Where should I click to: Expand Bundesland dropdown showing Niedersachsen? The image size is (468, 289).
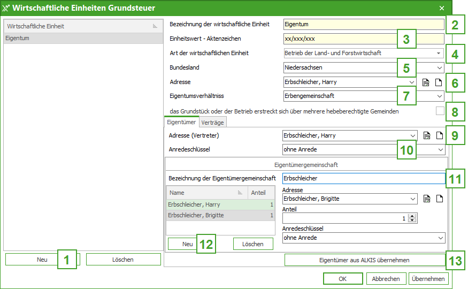(439, 67)
